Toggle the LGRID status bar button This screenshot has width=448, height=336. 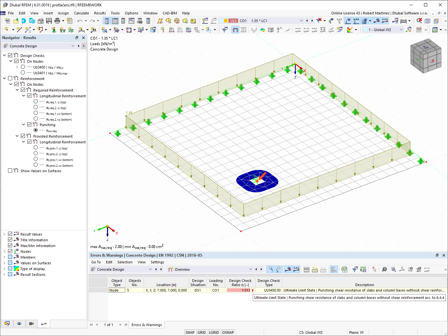click(x=214, y=332)
